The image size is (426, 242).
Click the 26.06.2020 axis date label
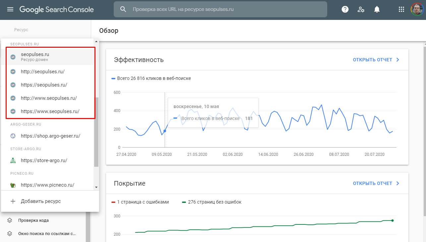[x=303, y=154]
